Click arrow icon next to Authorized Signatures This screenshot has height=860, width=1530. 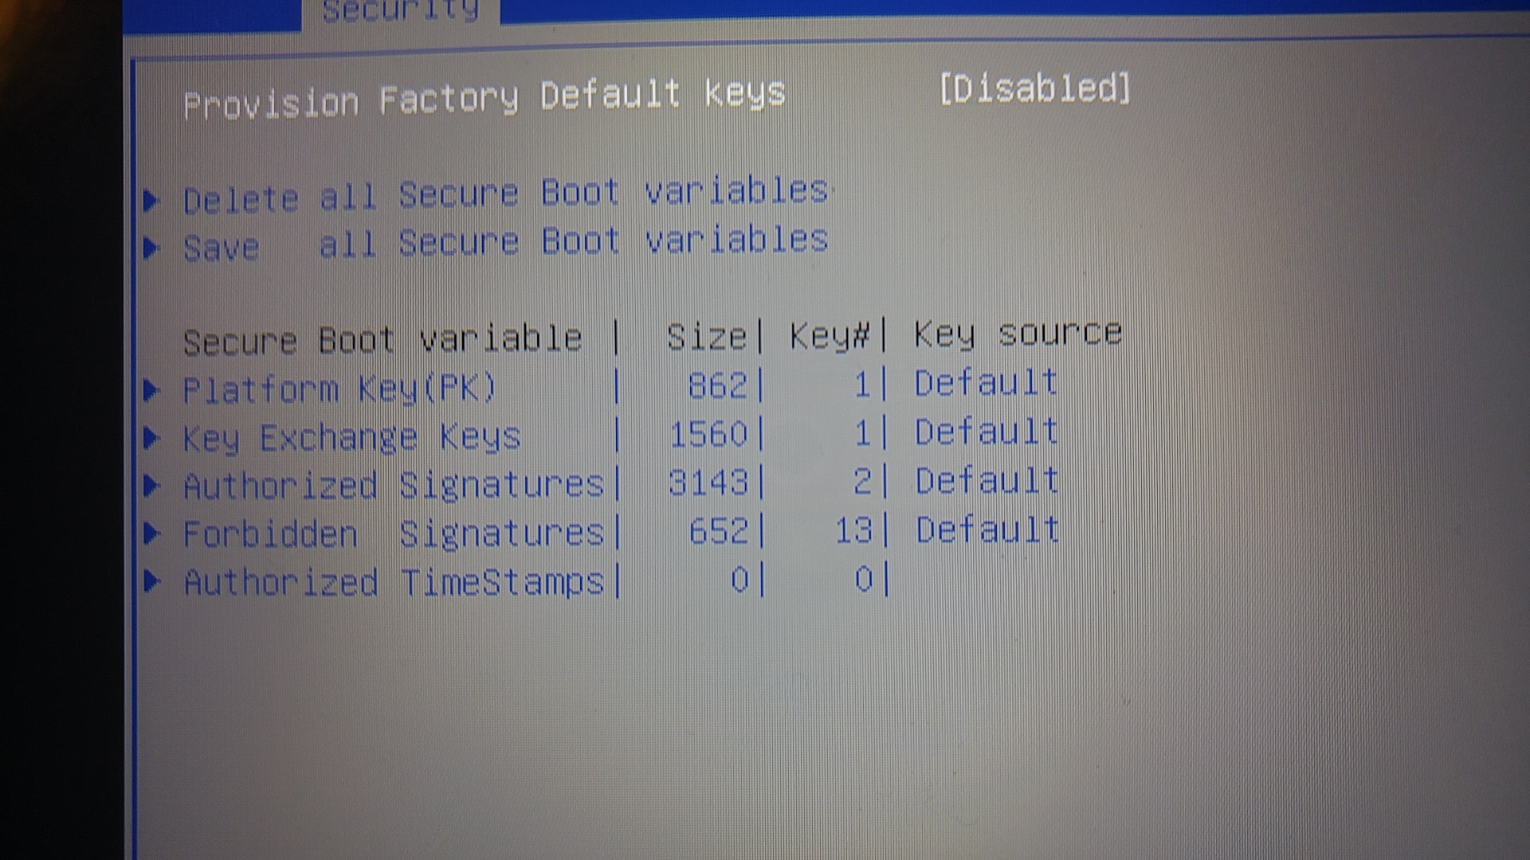[151, 486]
